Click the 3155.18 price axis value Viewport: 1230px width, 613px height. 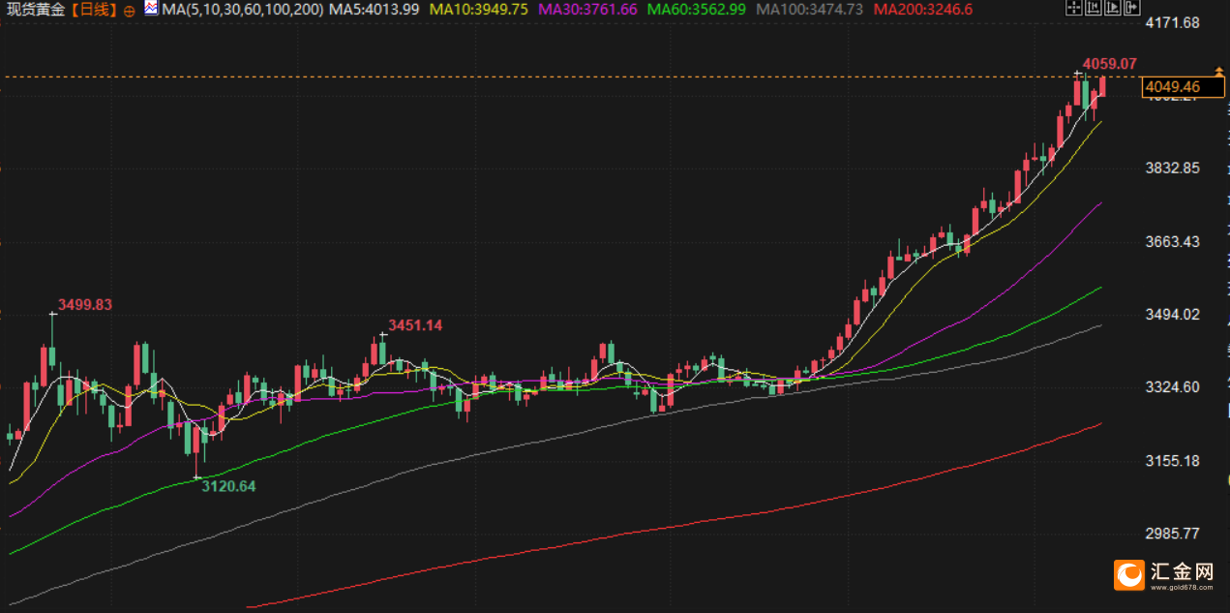pyautogui.click(x=1171, y=460)
